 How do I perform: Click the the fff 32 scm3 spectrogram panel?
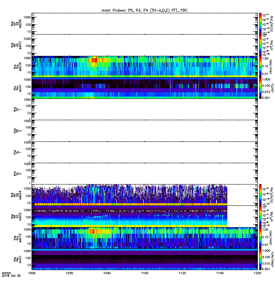point(144,216)
